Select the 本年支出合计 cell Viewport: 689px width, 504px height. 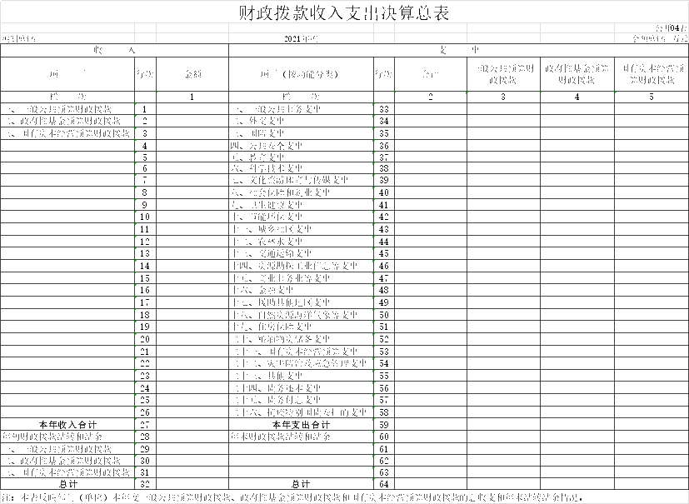point(301,424)
